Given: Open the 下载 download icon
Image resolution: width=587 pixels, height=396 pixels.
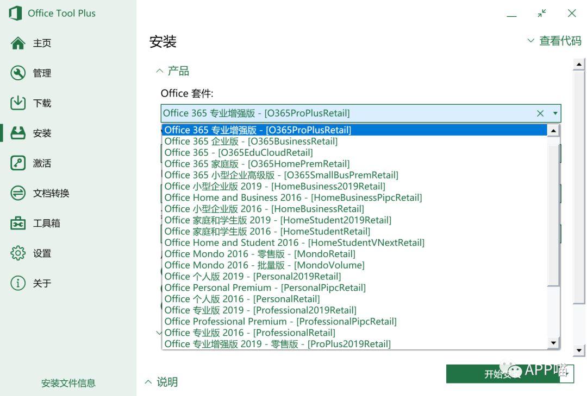Looking at the screenshot, I should click(x=18, y=103).
